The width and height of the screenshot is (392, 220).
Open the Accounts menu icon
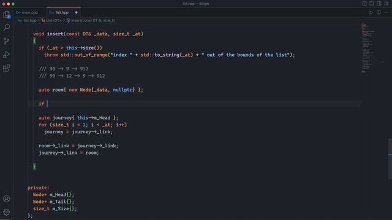tap(7, 199)
